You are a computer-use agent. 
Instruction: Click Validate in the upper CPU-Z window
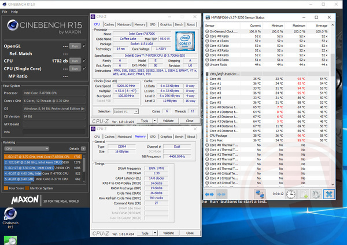pos(168,121)
